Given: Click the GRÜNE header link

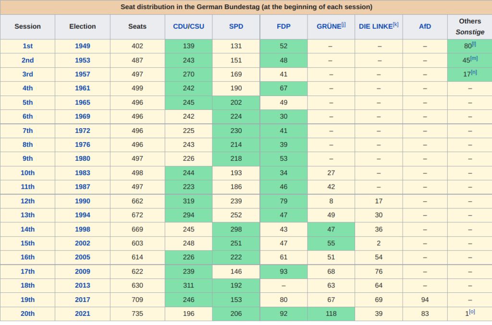Looking at the screenshot, I should point(329,26).
